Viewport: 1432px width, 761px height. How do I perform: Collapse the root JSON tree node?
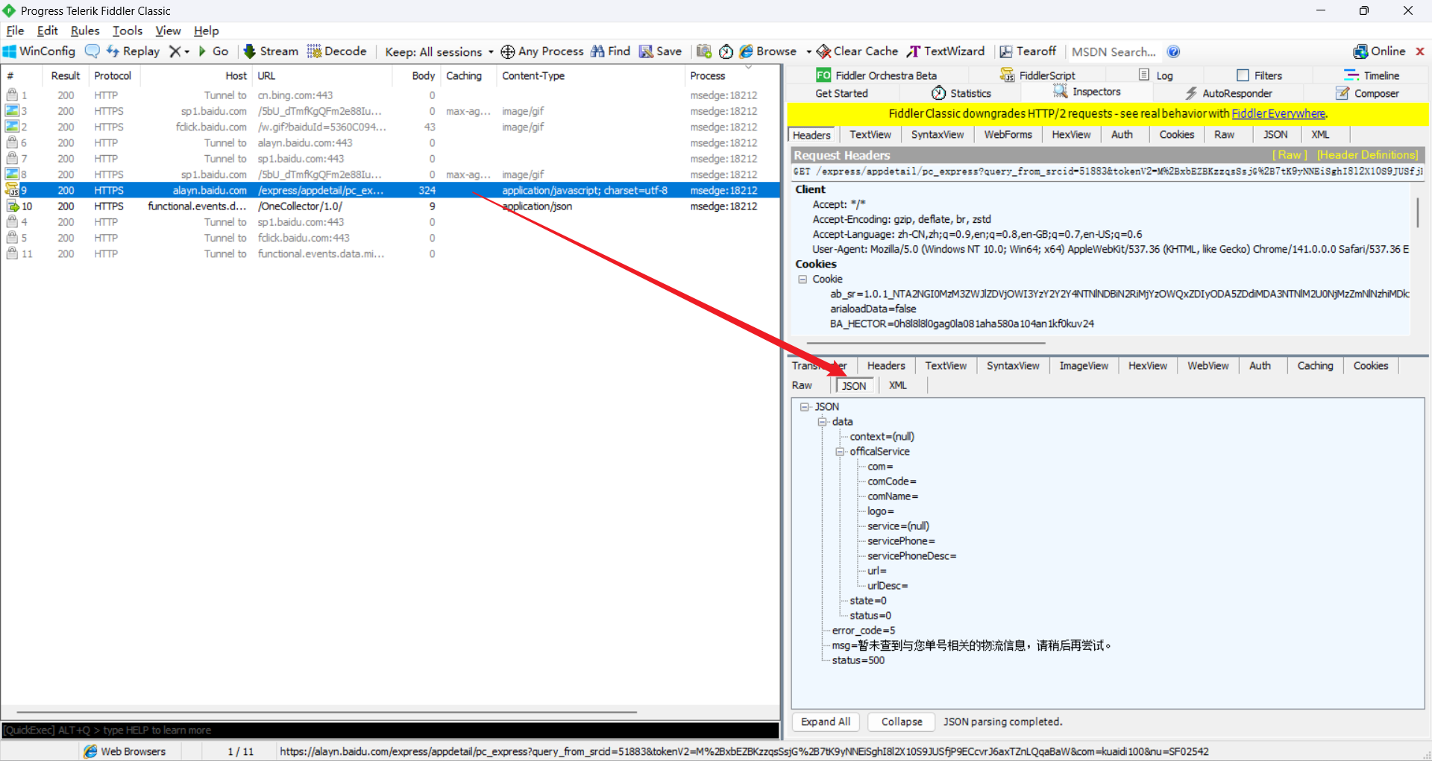(x=805, y=407)
